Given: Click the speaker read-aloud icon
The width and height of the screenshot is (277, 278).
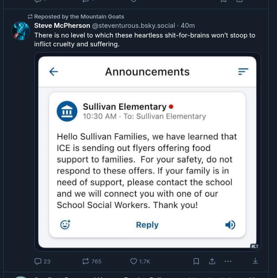Looking at the screenshot, I should 230,225.
